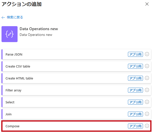The image size is (153, 134).
Task: Click the back arrow next to 検索に戻る
Action: [3, 17]
